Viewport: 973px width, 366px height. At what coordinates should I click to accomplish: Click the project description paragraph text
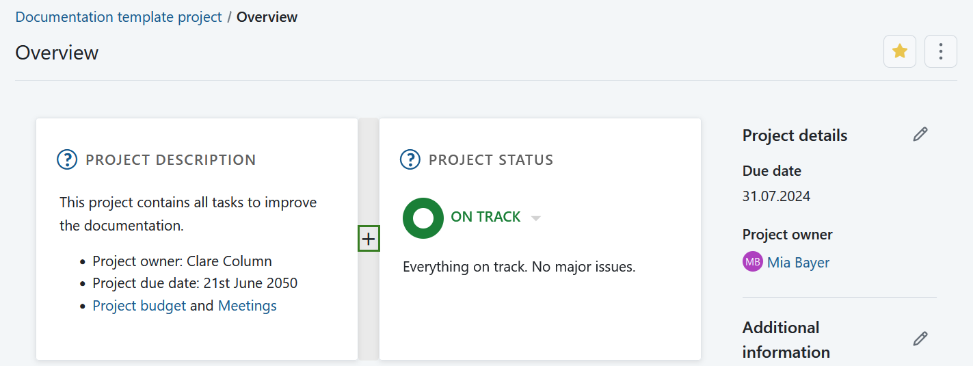188,213
